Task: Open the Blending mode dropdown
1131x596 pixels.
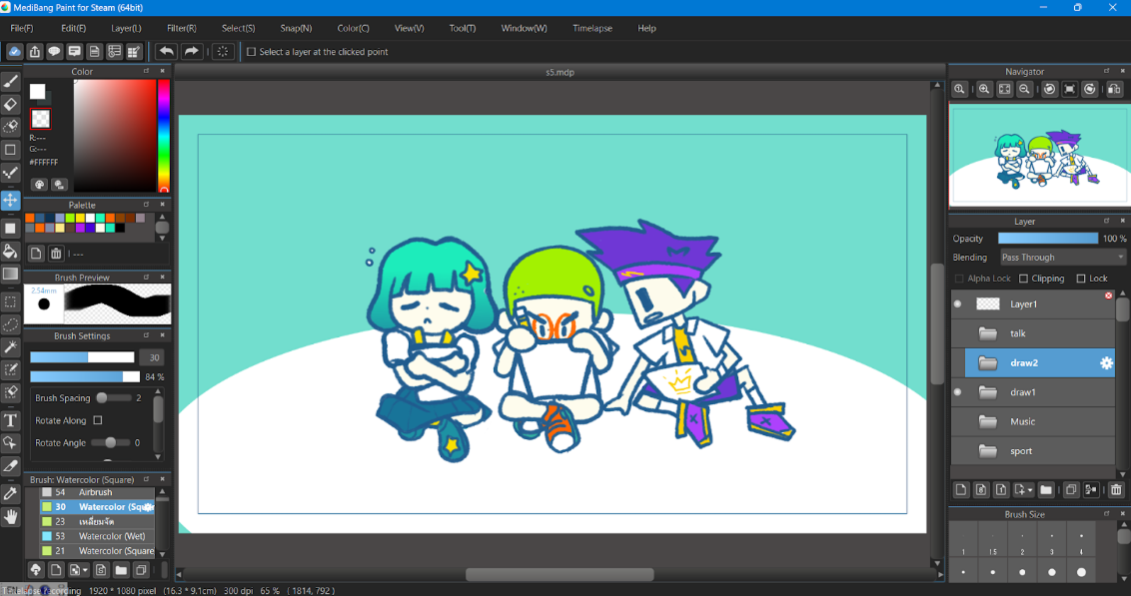Action: [1062, 258]
